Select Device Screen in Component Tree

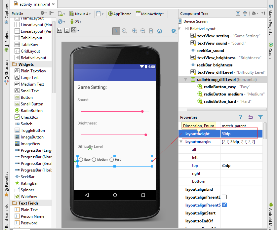tap(195, 21)
